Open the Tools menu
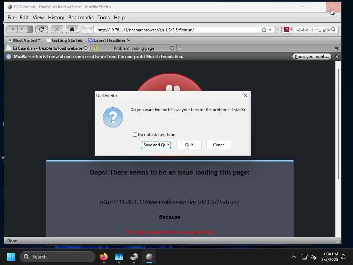This screenshot has width=353, height=265. 103,18
